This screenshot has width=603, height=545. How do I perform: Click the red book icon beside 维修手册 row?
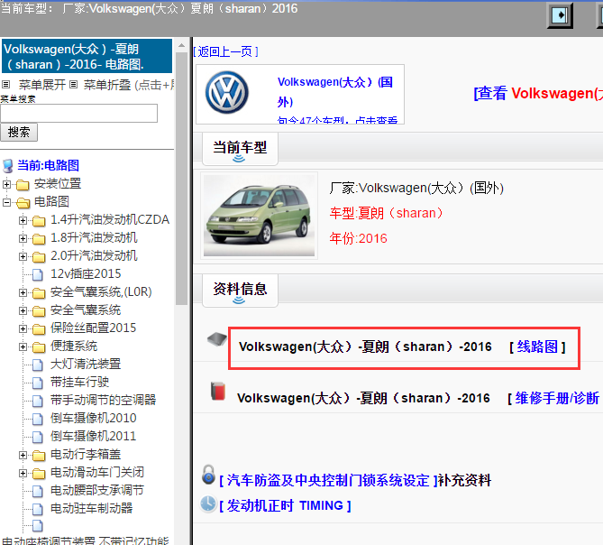click(218, 391)
